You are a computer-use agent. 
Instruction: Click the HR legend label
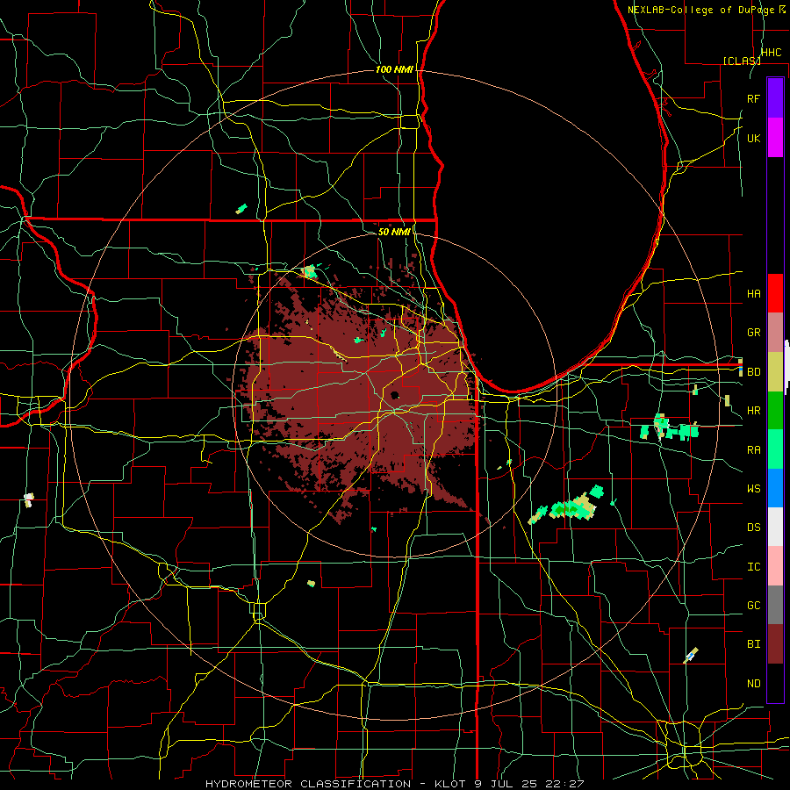753,411
